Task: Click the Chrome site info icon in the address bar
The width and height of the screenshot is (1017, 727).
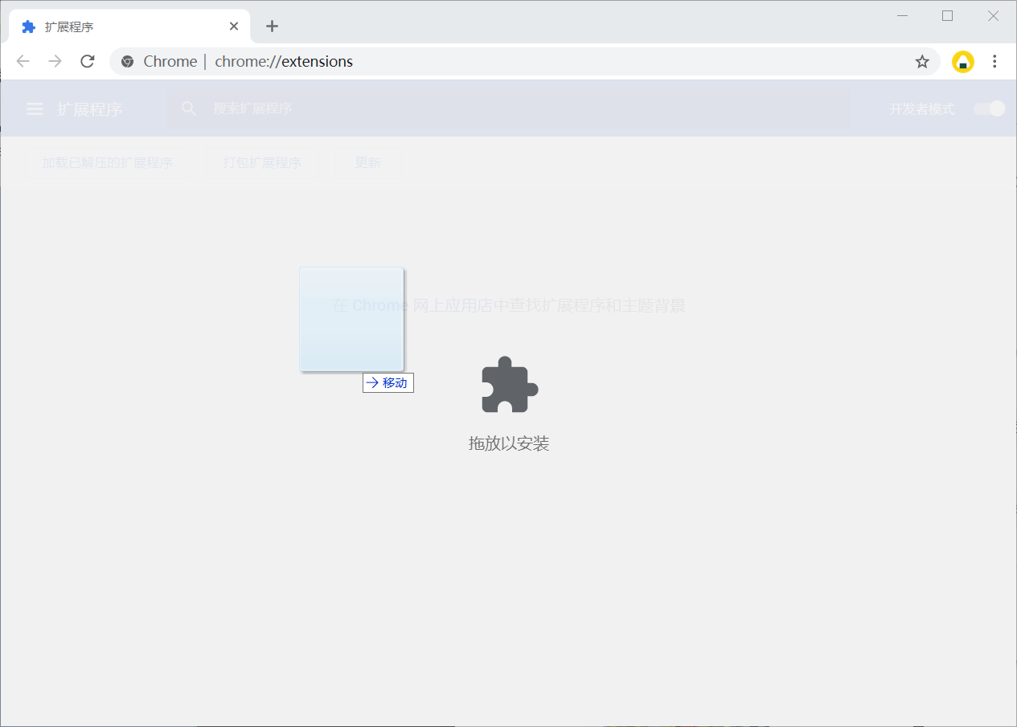Action: (x=127, y=62)
